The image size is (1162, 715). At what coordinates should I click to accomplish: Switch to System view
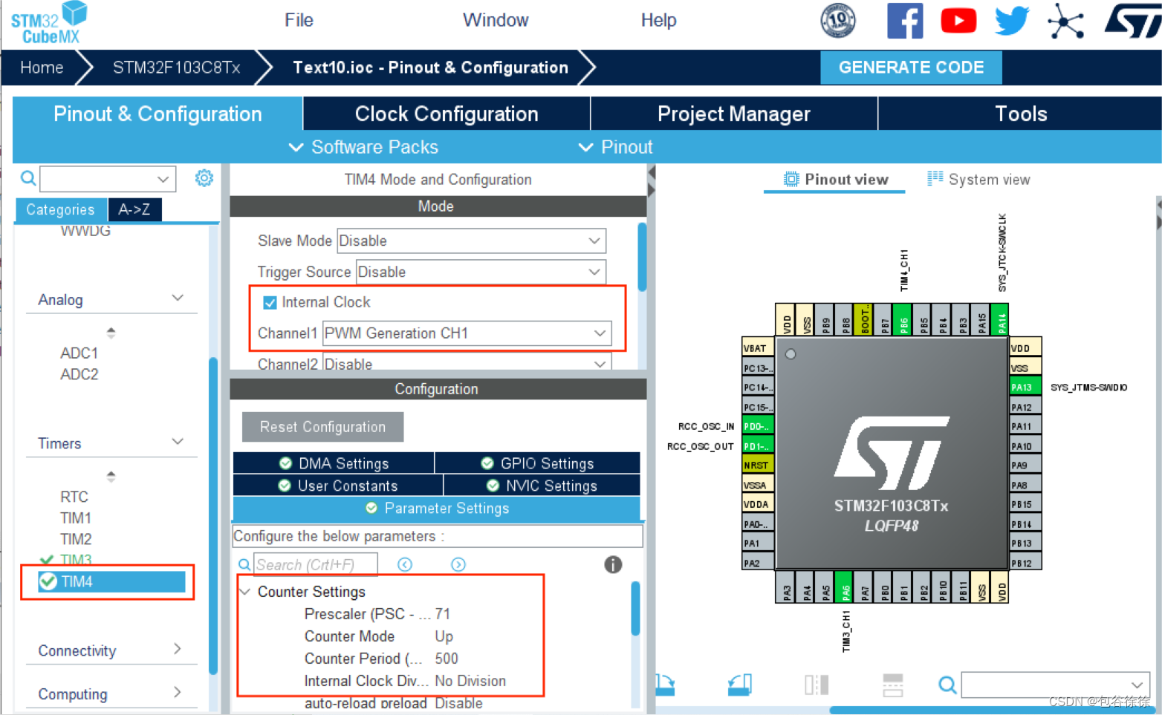pyautogui.click(x=978, y=179)
